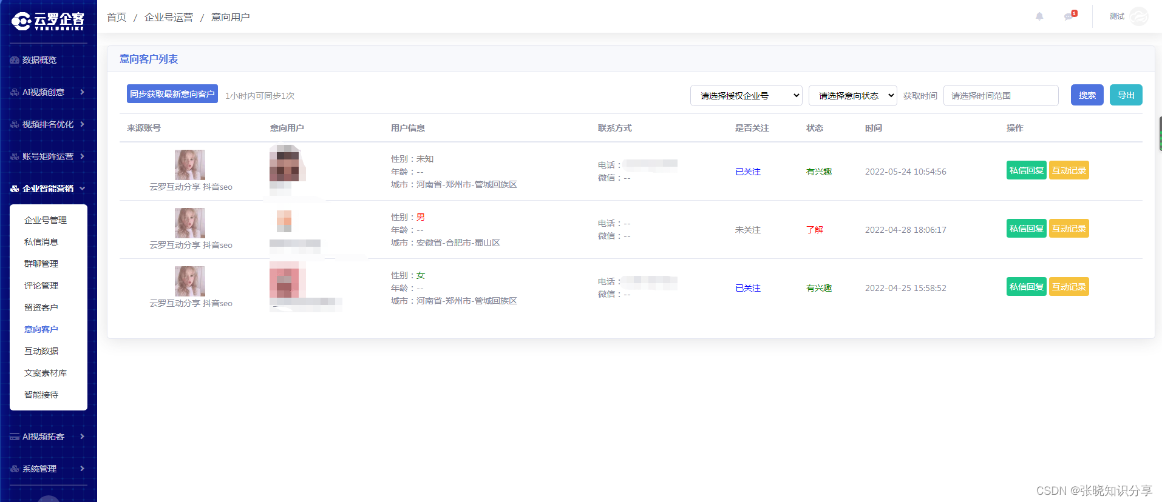Open the notification bell
The height and width of the screenshot is (502, 1162).
pos(1039,16)
